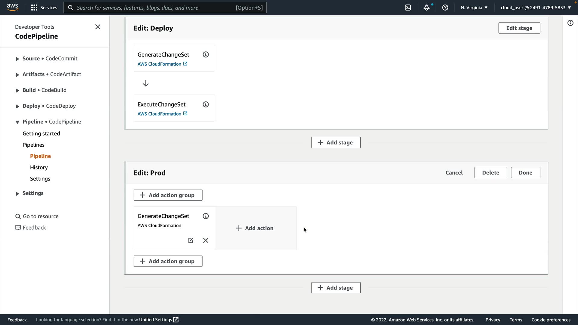Open the help question mark menu

(x=445, y=8)
